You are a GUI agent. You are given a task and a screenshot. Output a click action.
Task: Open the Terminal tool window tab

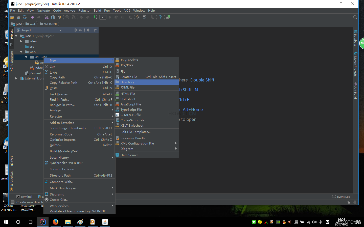coord(24,197)
